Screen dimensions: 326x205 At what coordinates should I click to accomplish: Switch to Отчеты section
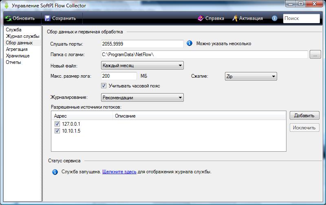point(13,62)
